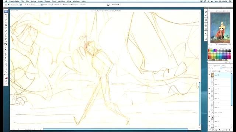Select the Hand tool
This screenshot has width=236, height=132.
click(6, 69)
